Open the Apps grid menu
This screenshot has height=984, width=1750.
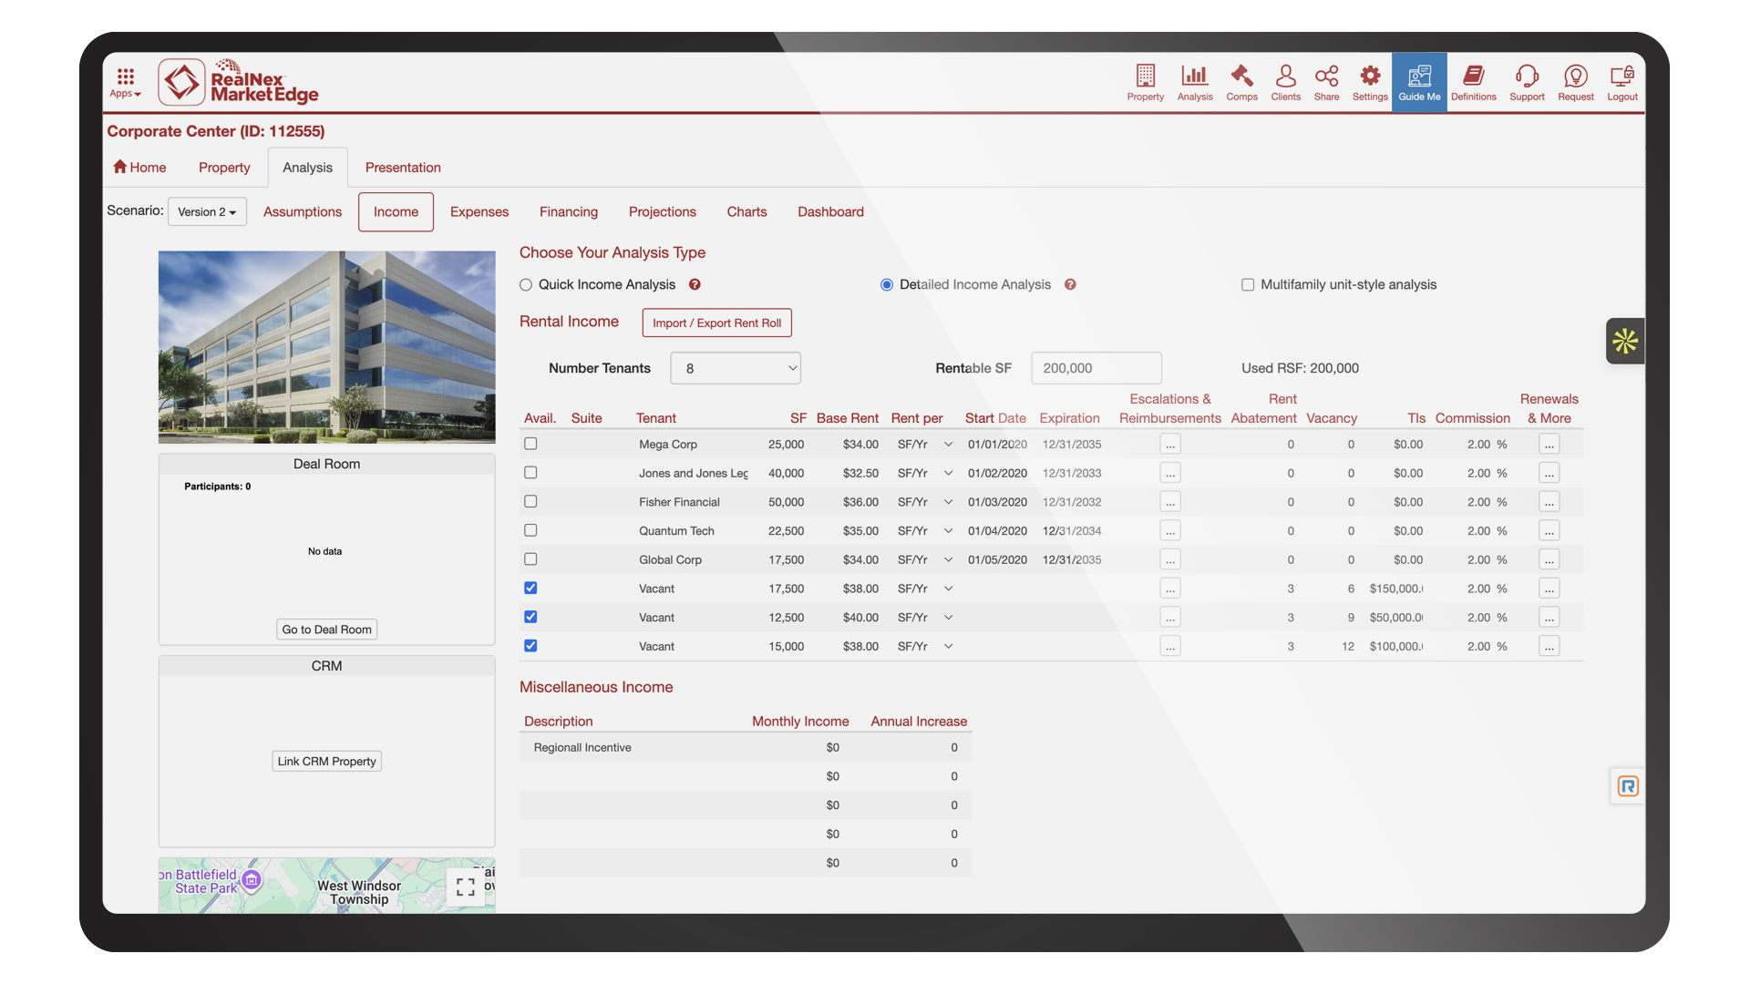(126, 82)
